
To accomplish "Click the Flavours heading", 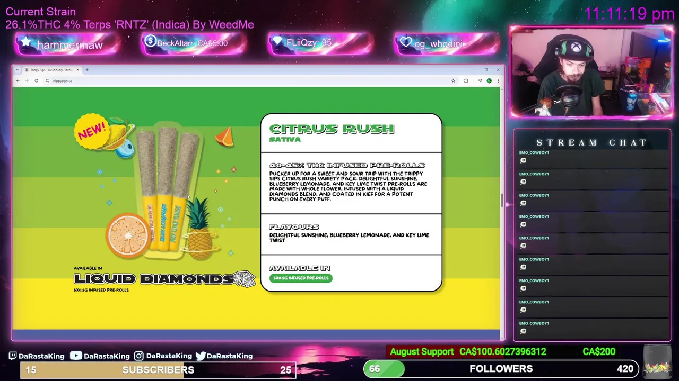I will [294, 227].
